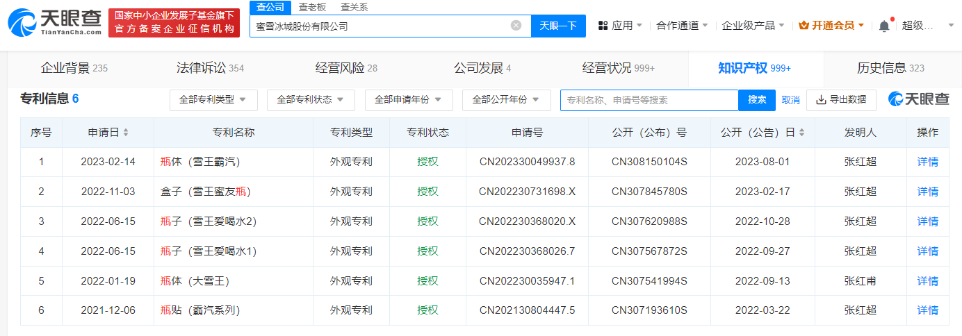Open the 全部专利类型 dropdown
The image size is (962, 336).
[x=213, y=100]
